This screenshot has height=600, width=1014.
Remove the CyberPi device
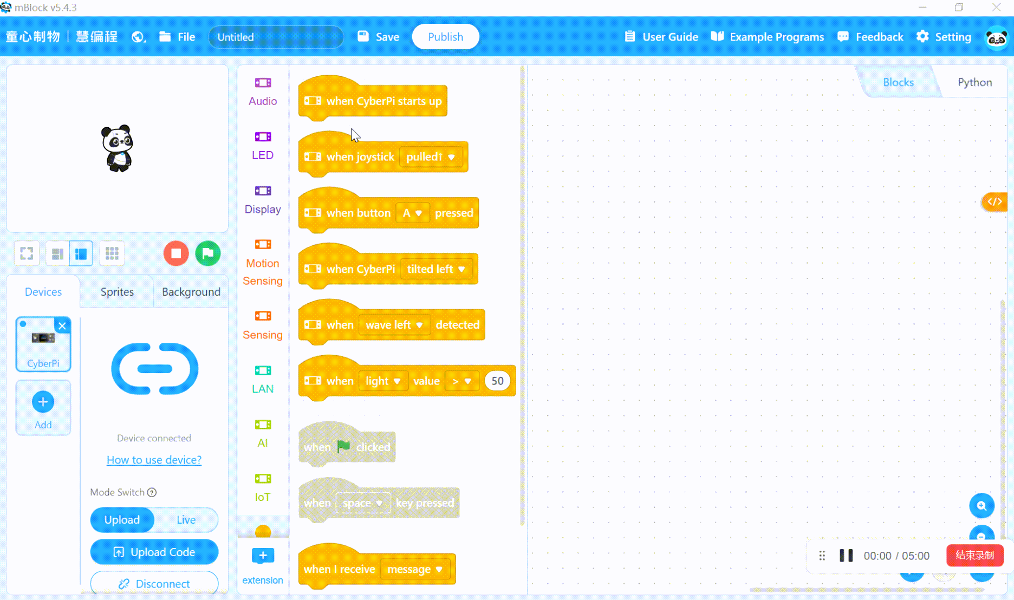click(x=62, y=325)
